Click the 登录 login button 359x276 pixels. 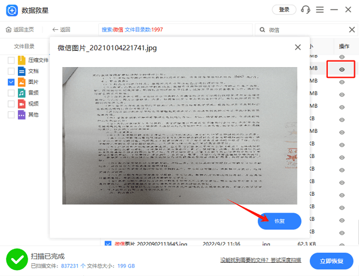284,10
